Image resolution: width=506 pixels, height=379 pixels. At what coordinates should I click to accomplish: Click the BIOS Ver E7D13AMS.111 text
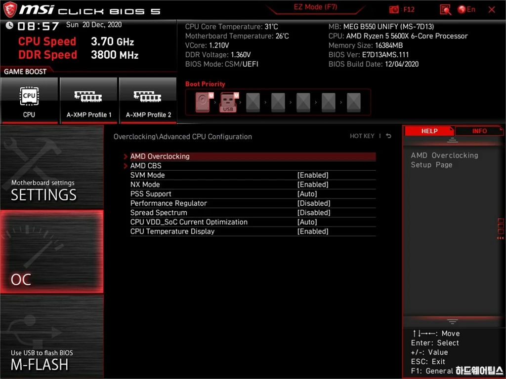click(x=369, y=54)
